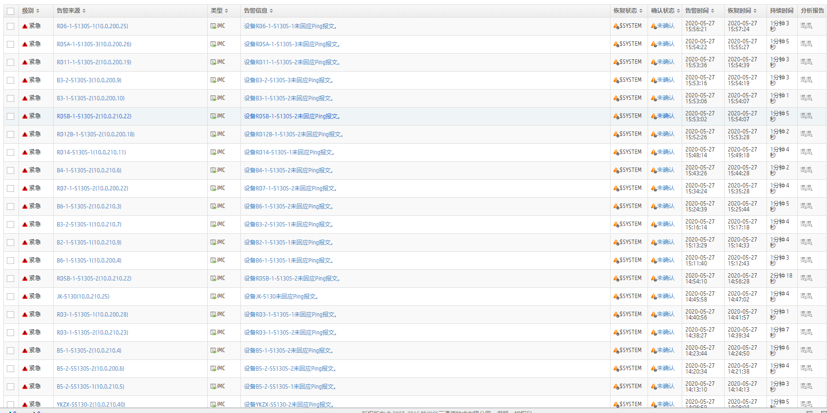The image size is (827, 413).
Task: Tick checkbox for B2-1-5130S-1 alarm row
Action: 10,243
